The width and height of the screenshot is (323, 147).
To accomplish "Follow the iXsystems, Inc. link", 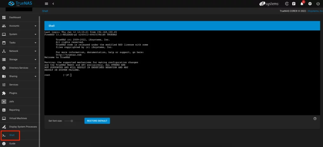I will pos(315,11).
